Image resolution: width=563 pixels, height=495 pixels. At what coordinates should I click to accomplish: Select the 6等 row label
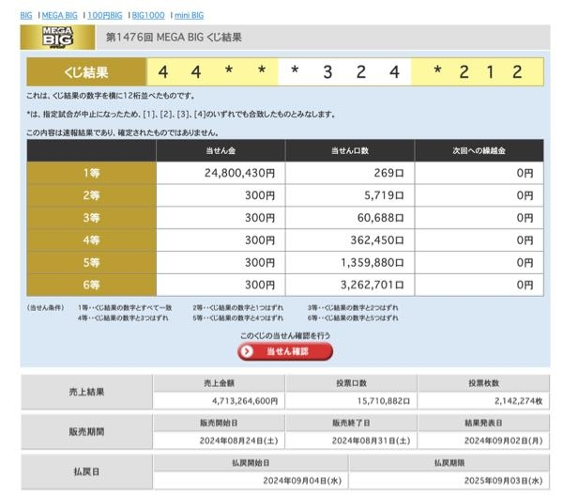coord(92,285)
